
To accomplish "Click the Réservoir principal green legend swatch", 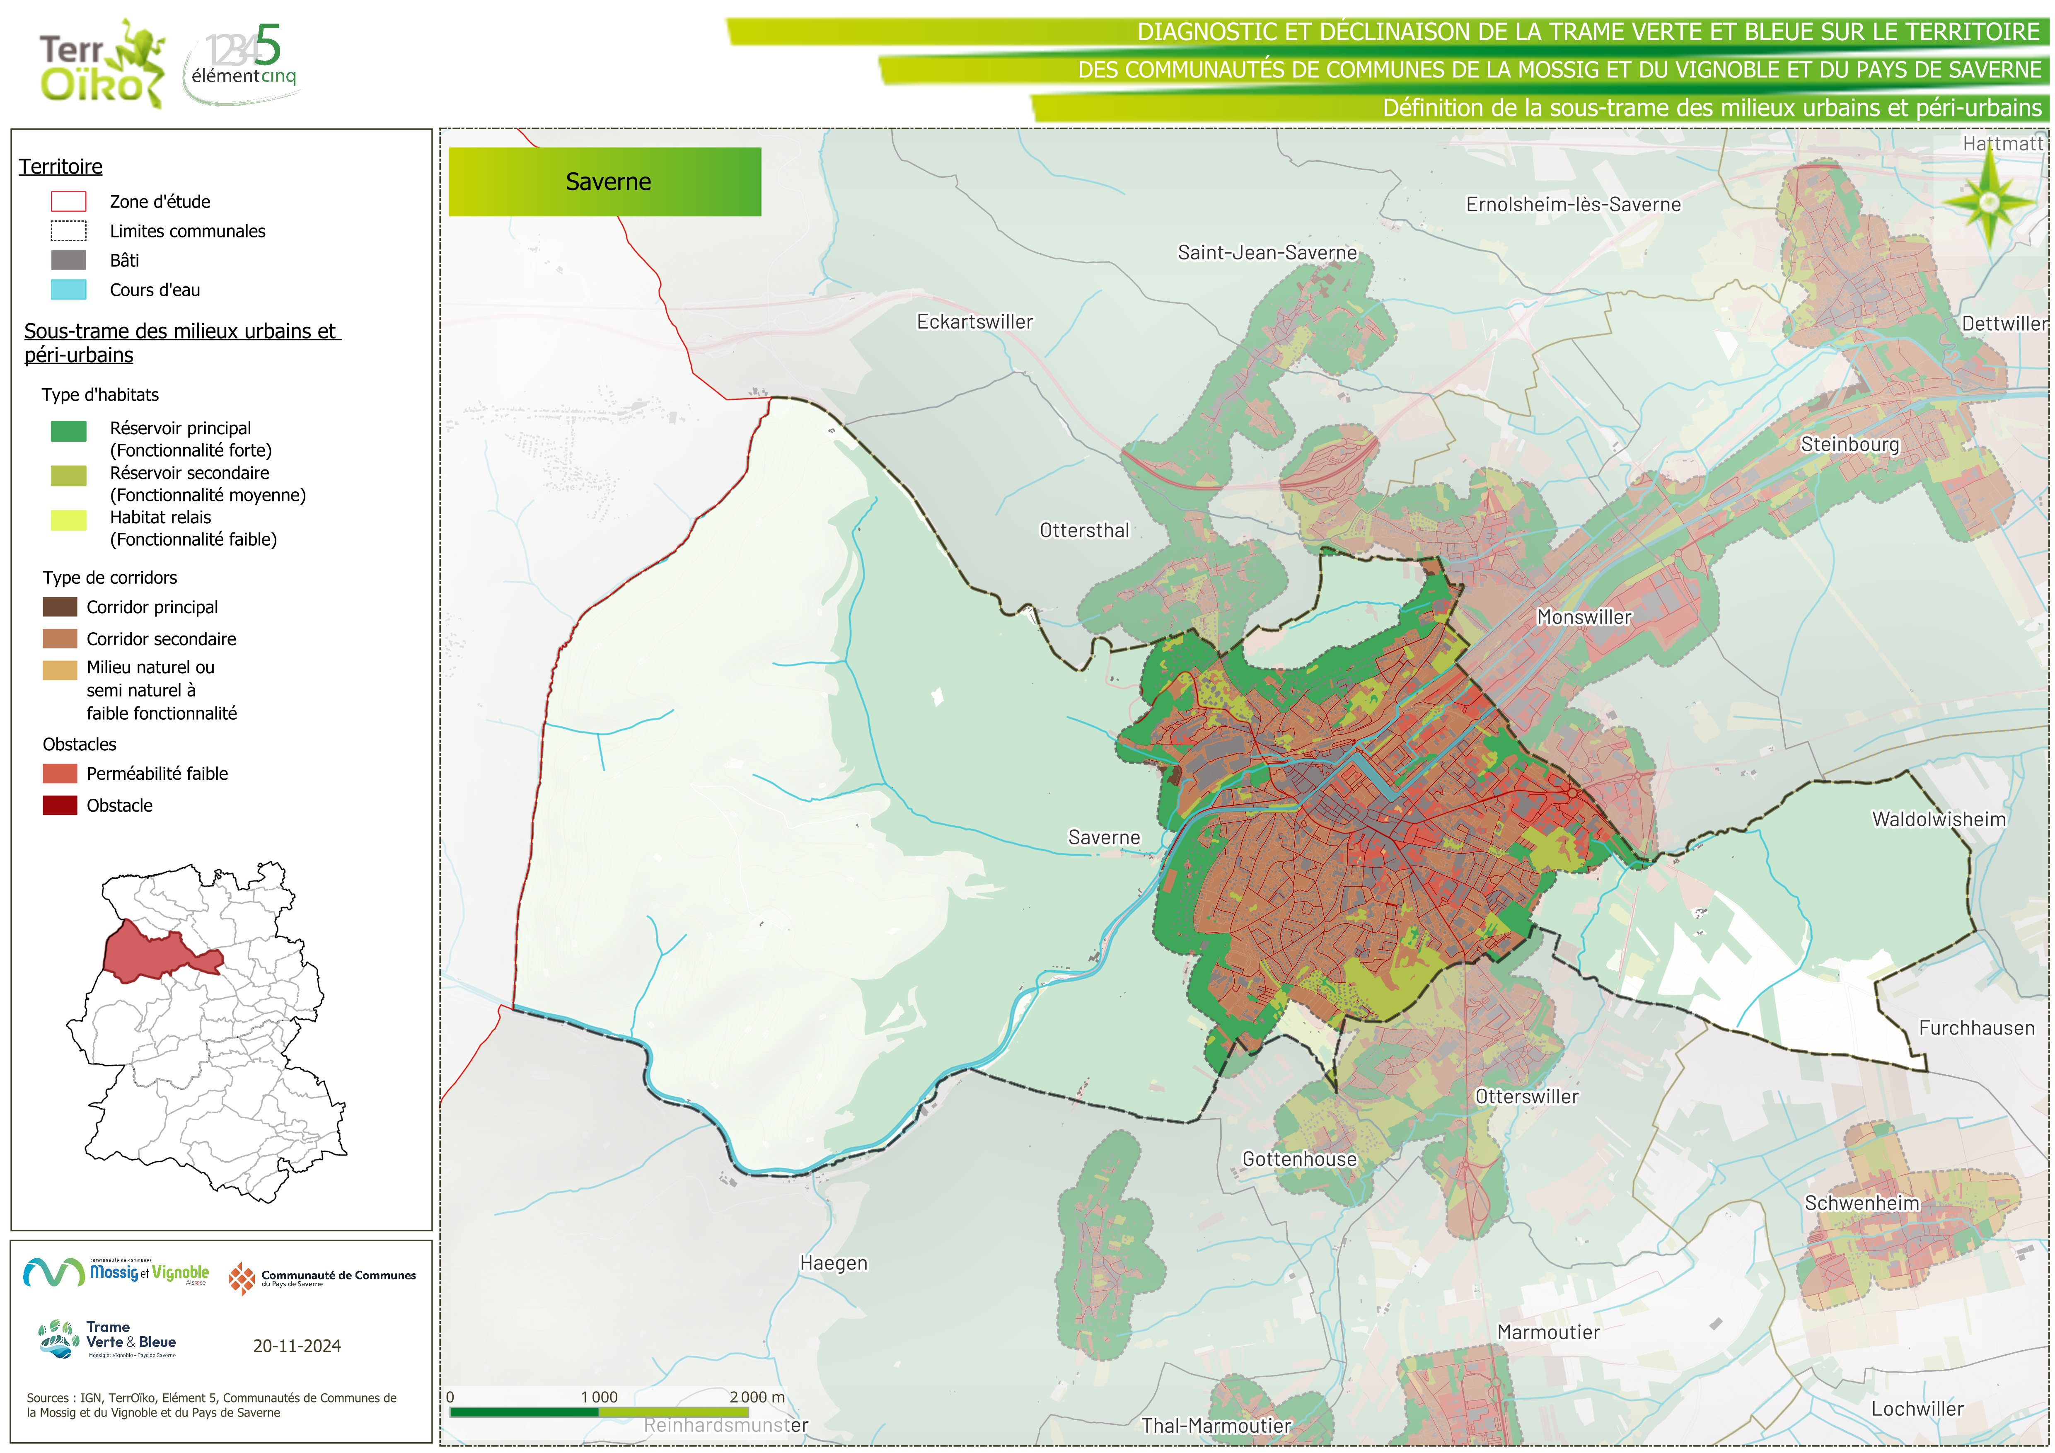I will pyautogui.click(x=68, y=432).
